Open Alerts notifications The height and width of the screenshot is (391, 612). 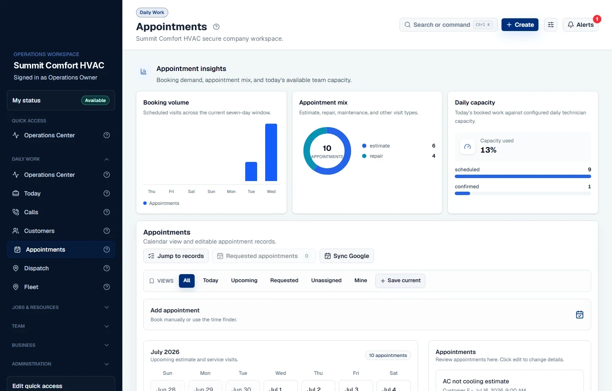coord(581,25)
